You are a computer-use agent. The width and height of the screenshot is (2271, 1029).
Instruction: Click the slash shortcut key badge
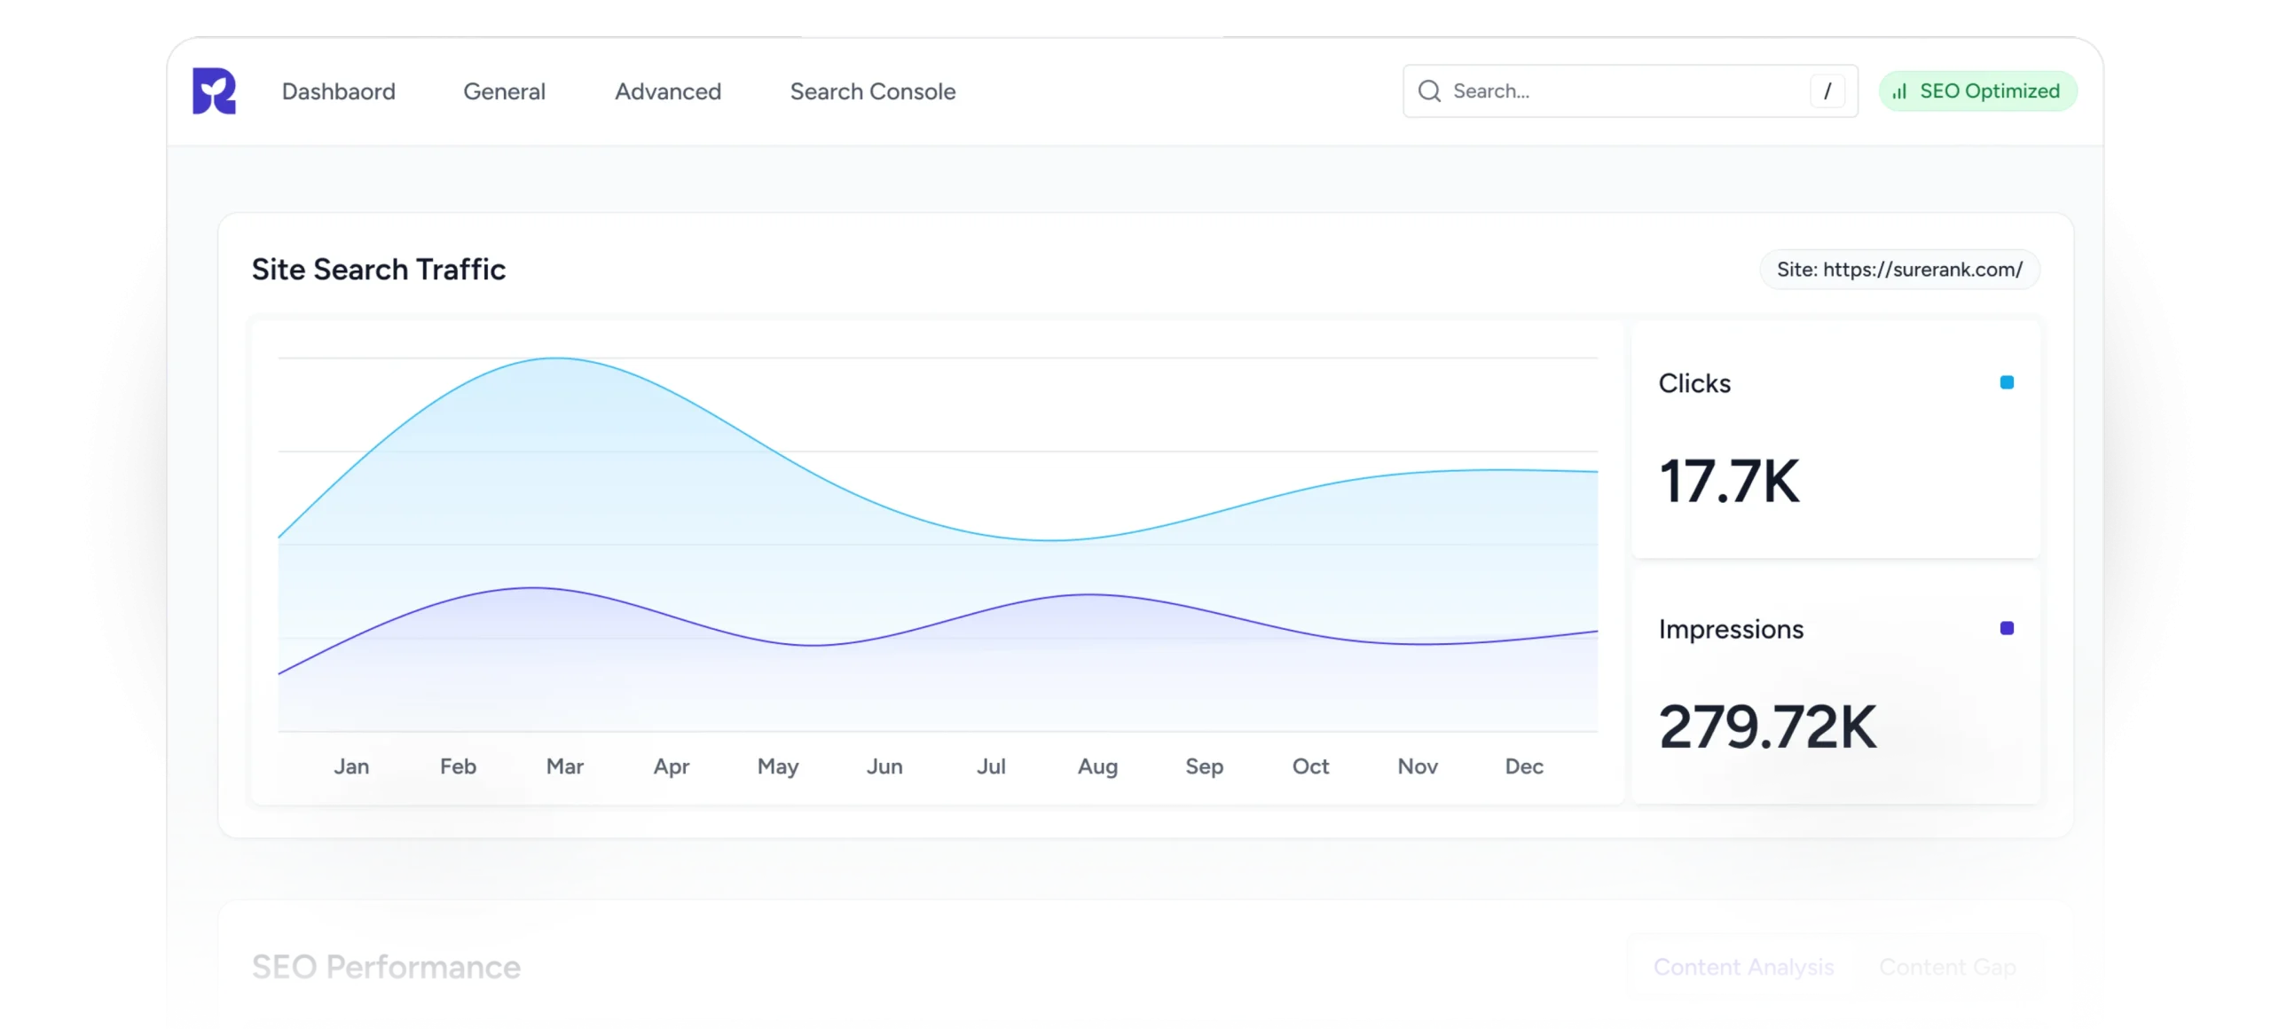click(x=1827, y=91)
